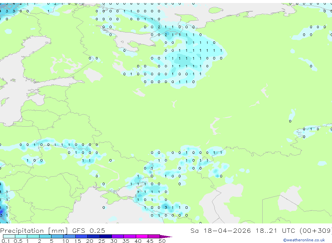The image size is (332, 243).
Task: Click the 30–35 mm violet legend swatch
Action: pos(118,236)
